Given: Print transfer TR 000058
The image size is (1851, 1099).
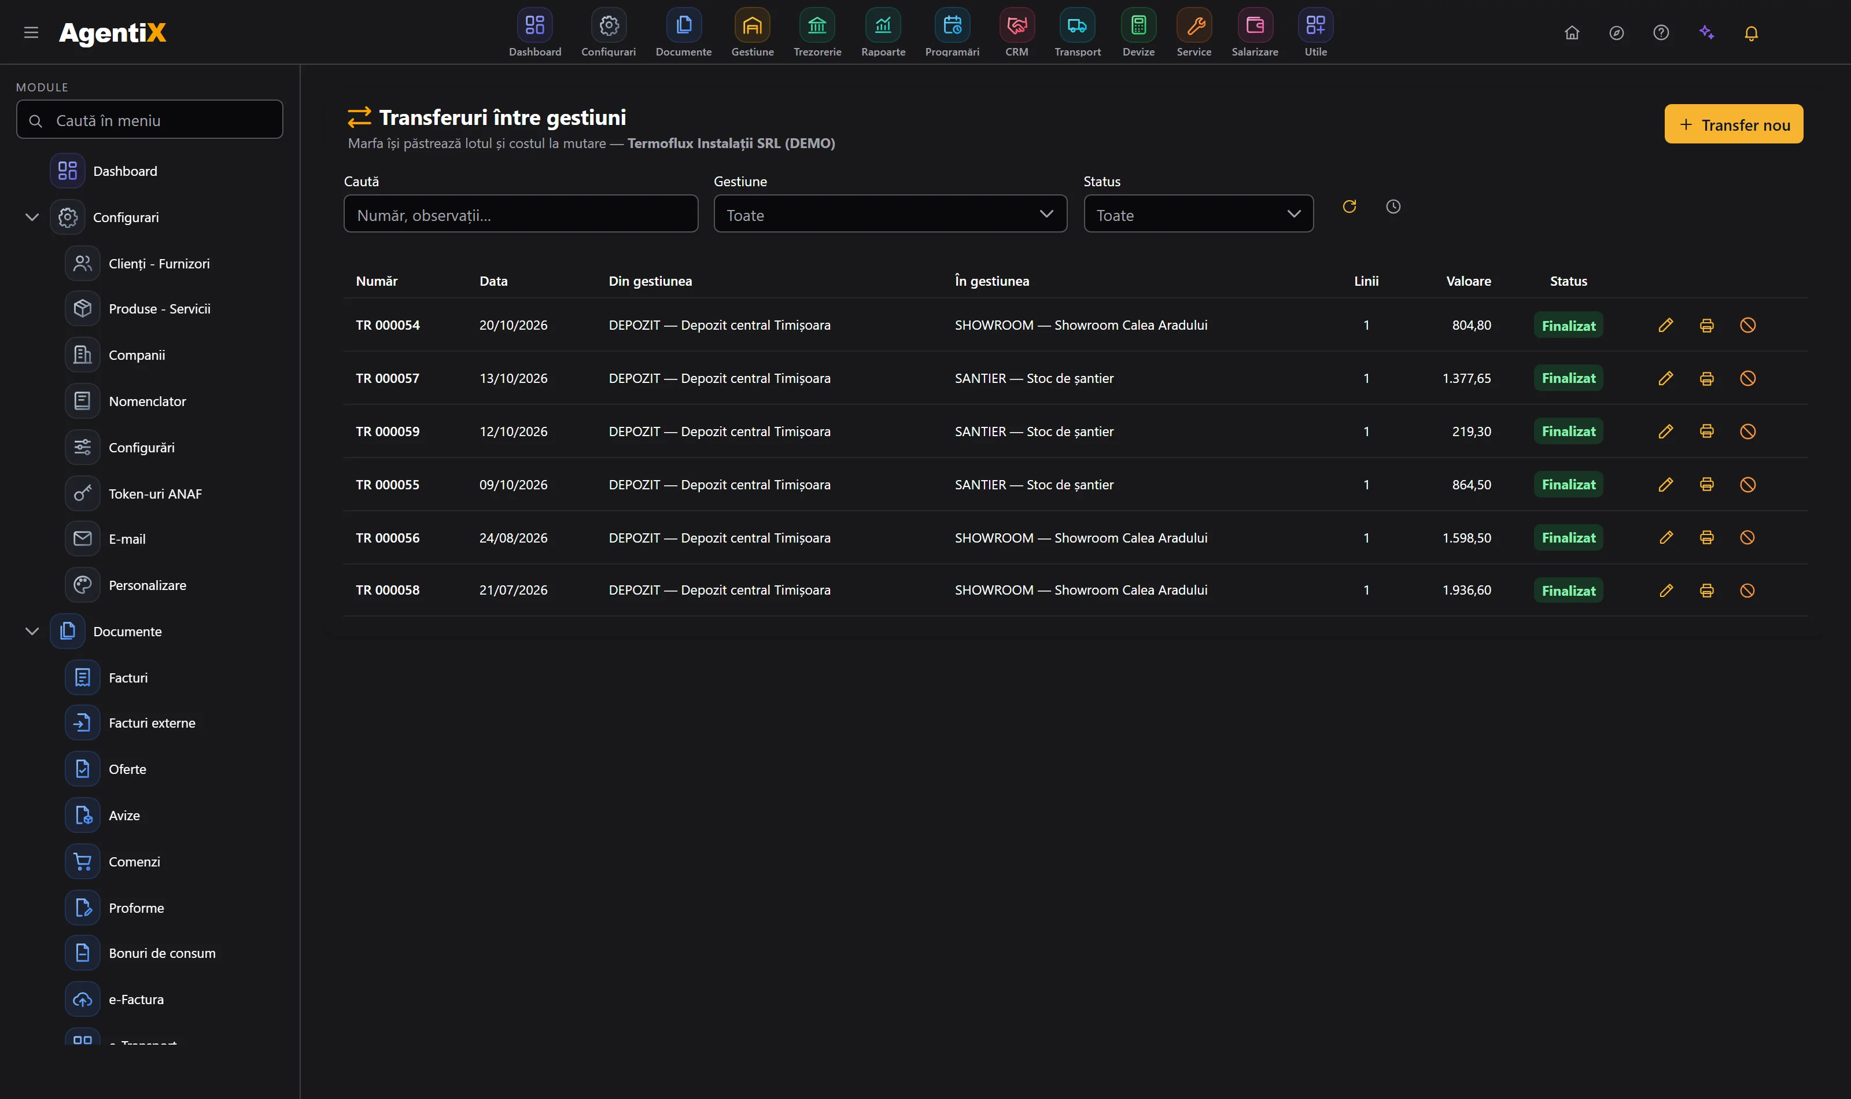Looking at the screenshot, I should coord(1706,590).
